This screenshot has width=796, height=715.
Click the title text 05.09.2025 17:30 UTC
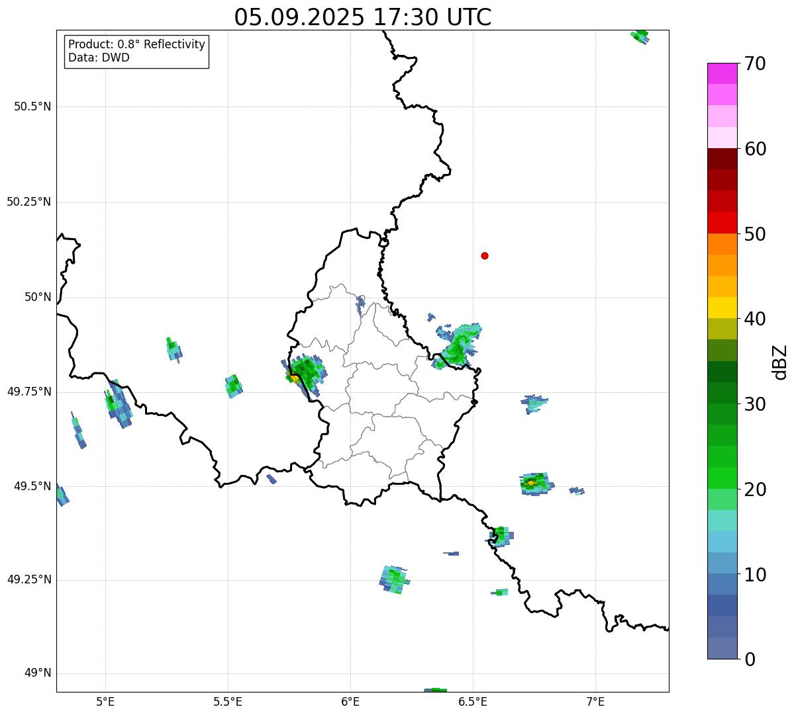point(362,17)
